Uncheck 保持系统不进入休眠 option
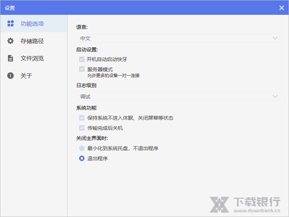 coord(81,118)
